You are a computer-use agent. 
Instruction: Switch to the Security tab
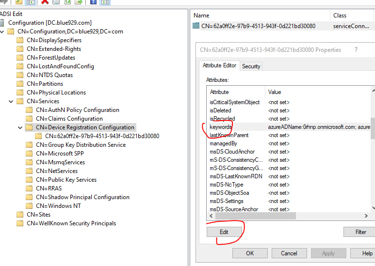click(x=251, y=66)
